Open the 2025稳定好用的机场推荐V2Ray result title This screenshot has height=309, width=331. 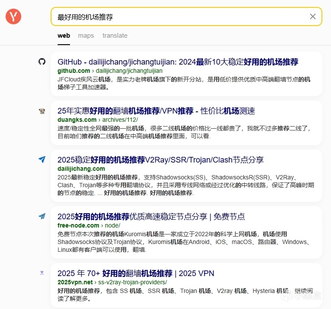point(161,160)
